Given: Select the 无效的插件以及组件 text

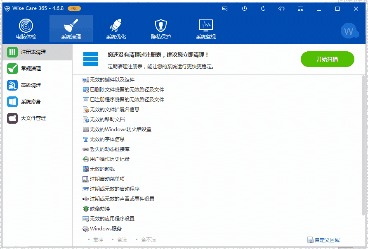Looking at the screenshot, I should pos(112,80).
